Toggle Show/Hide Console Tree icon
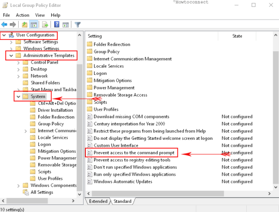The image size is (279, 212). click(x=34, y=25)
